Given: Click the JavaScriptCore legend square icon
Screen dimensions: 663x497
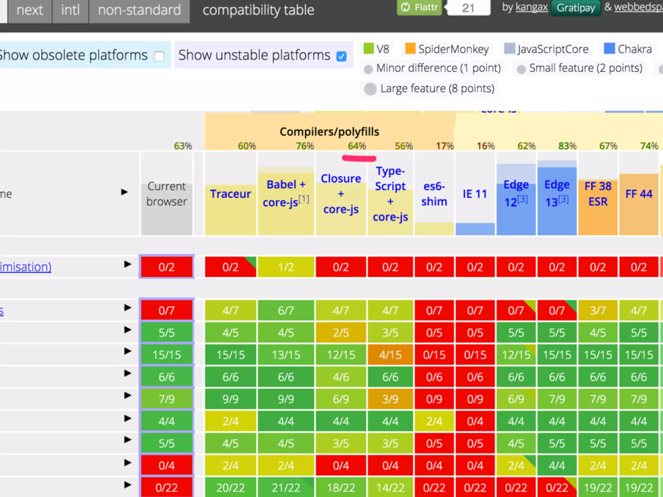Looking at the screenshot, I should point(510,49).
